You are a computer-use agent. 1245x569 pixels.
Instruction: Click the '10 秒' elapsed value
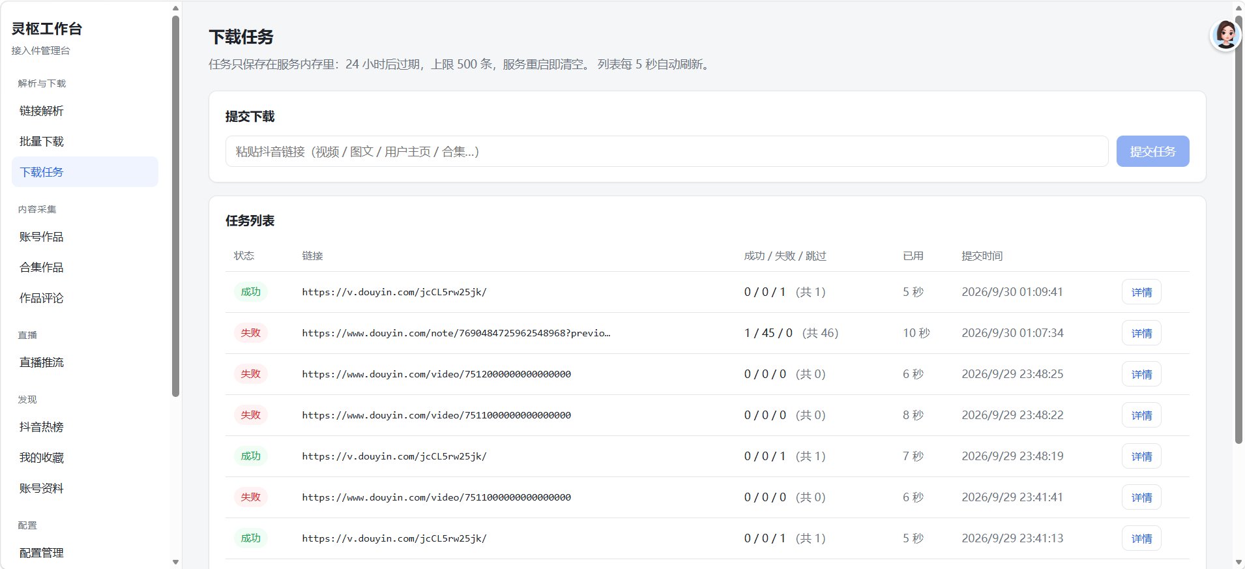point(916,333)
